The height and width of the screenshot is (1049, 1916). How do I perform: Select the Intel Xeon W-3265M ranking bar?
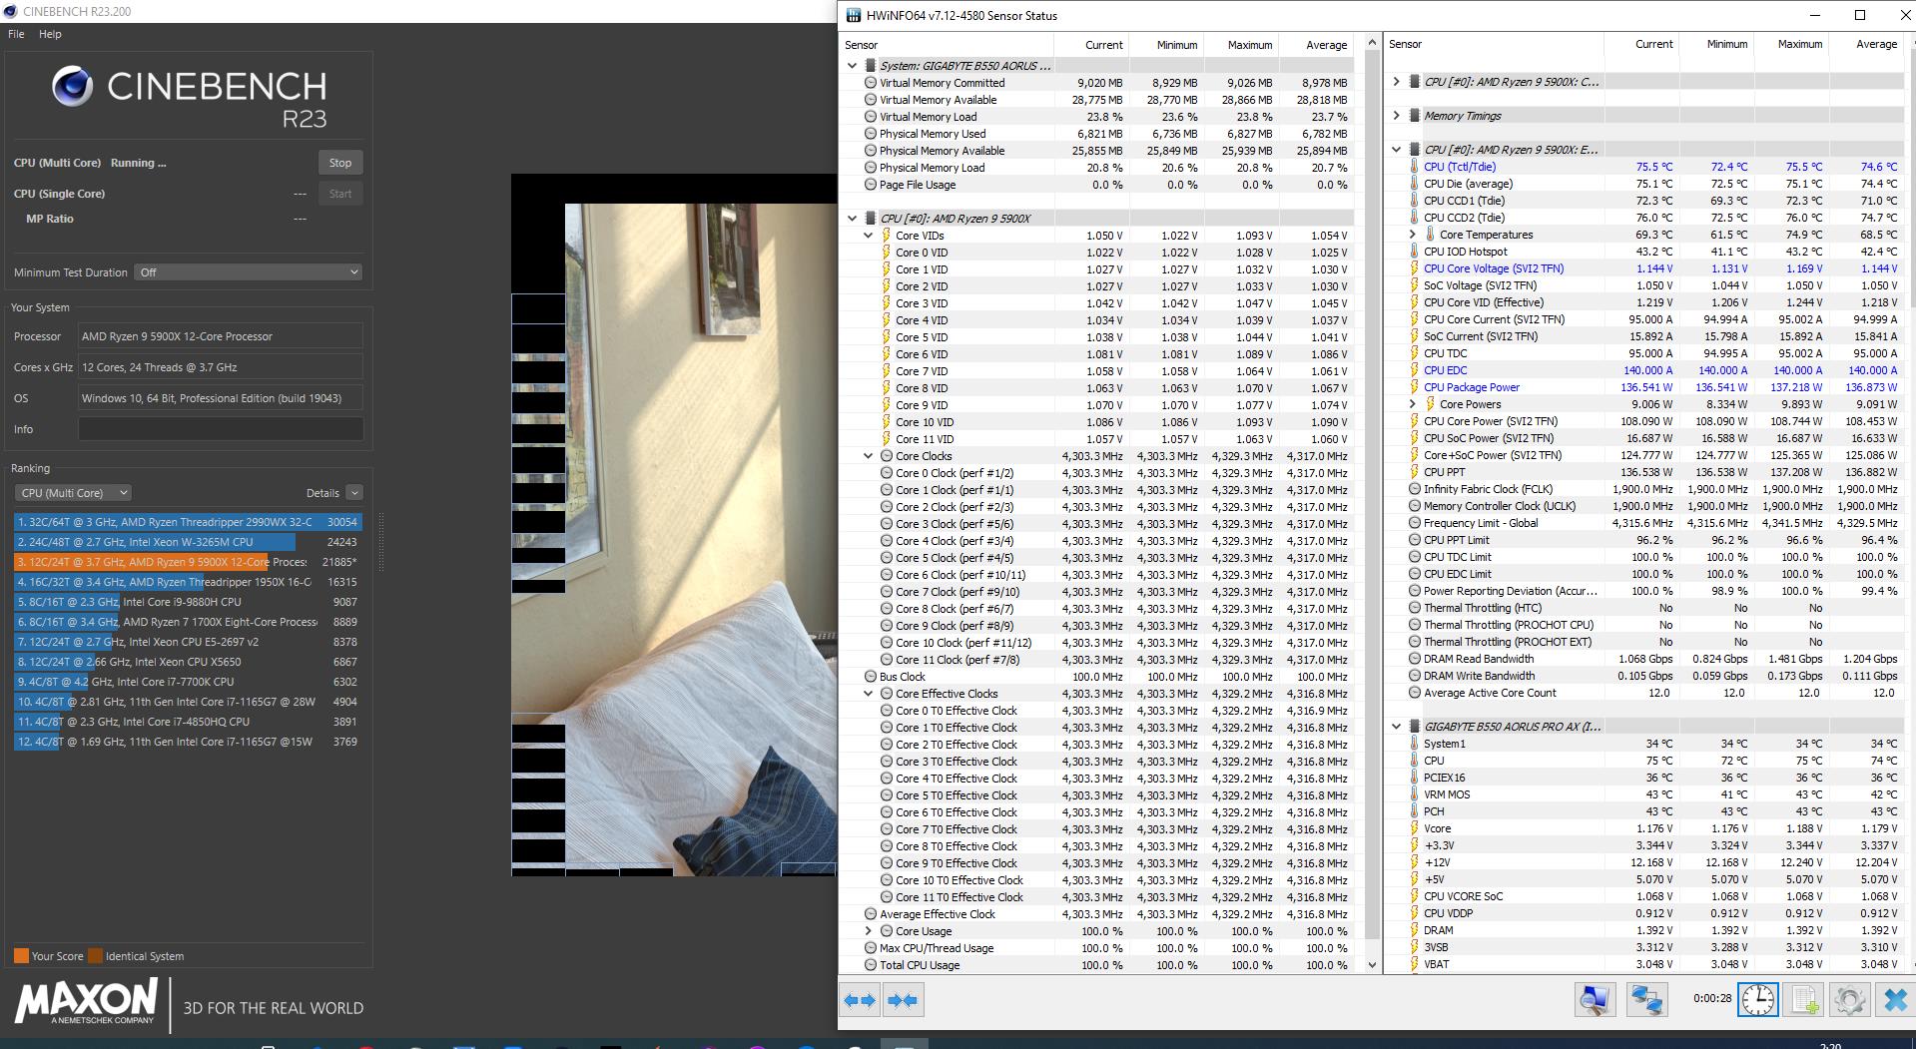click(x=188, y=542)
